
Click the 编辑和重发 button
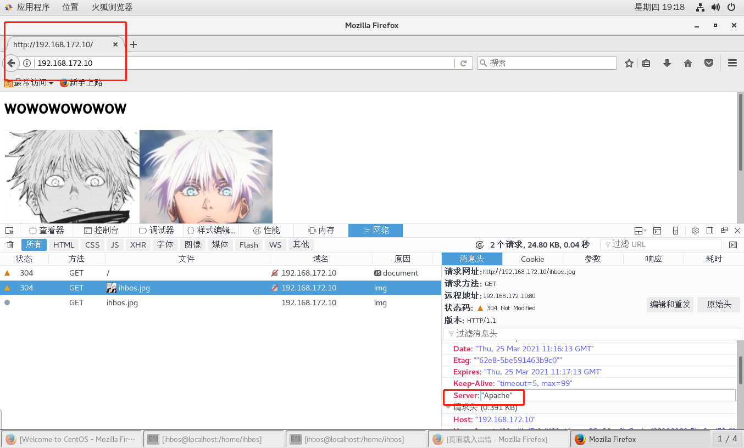pos(670,305)
